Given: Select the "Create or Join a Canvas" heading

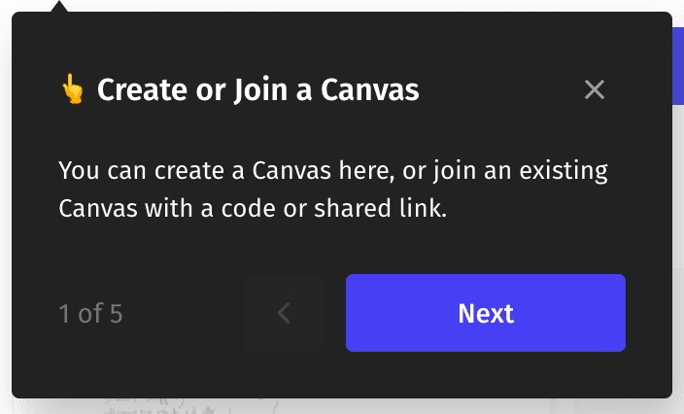Looking at the screenshot, I should coord(257,90).
